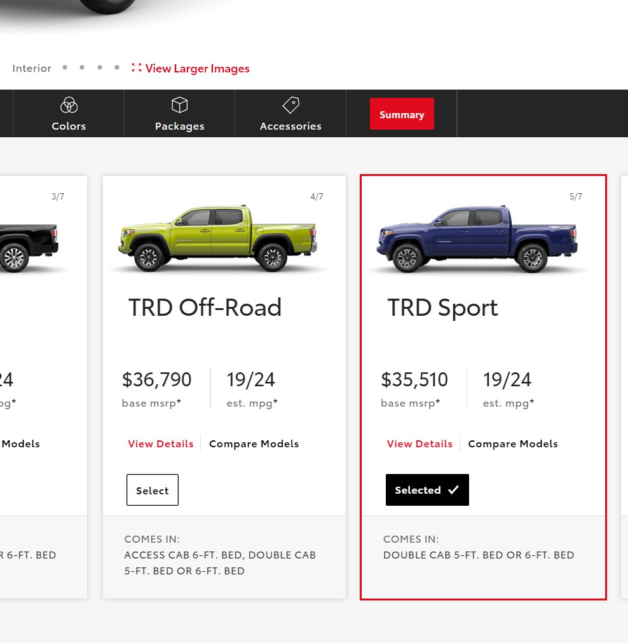Select the second image carousel dot

82,67
